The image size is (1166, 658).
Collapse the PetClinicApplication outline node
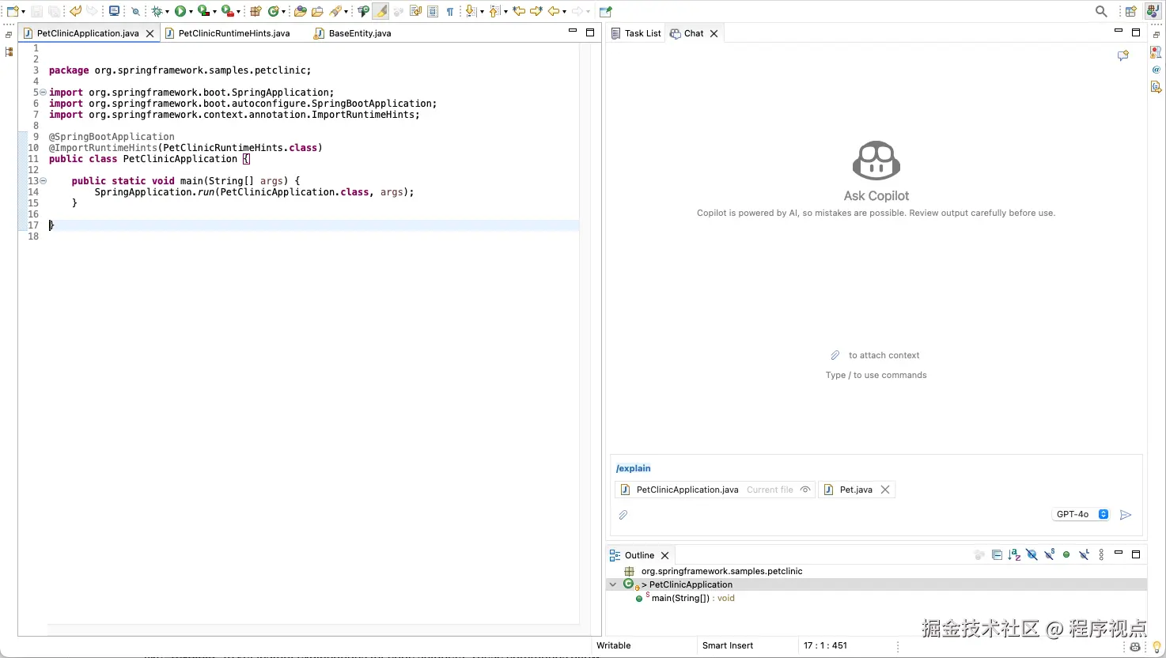click(612, 584)
